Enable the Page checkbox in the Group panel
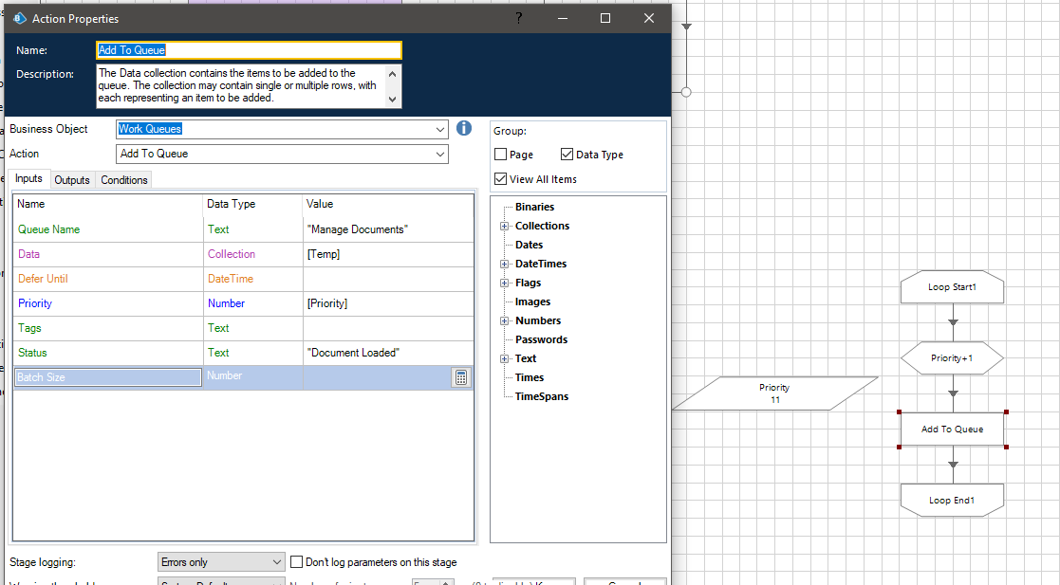The height and width of the screenshot is (585, 1060). 498,154
